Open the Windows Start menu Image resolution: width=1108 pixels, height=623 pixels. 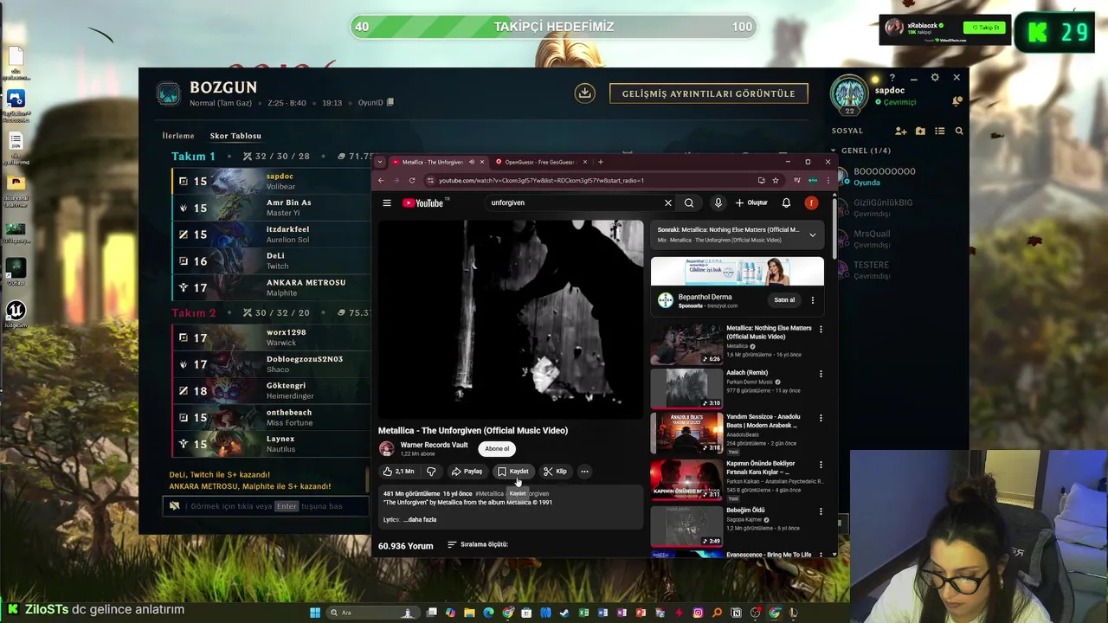tap(315, 613)
